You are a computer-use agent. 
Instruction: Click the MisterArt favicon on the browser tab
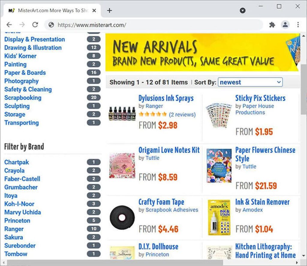(x=11, y=10)
